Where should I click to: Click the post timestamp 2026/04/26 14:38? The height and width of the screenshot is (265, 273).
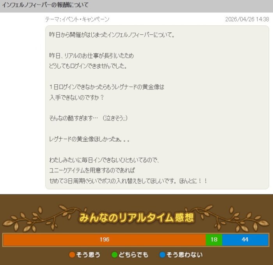pyautogui.click(x=247, y=19)
